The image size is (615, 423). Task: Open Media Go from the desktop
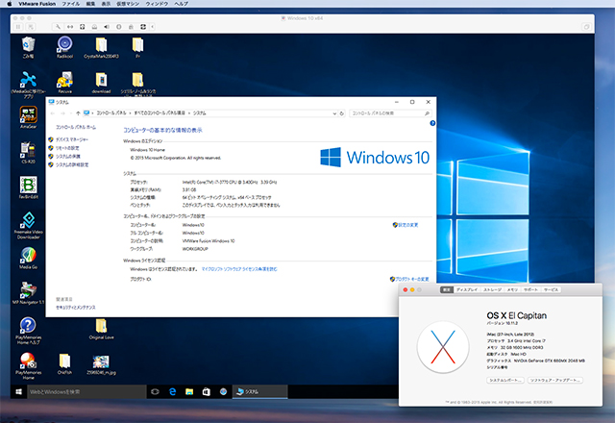point(27,260)
